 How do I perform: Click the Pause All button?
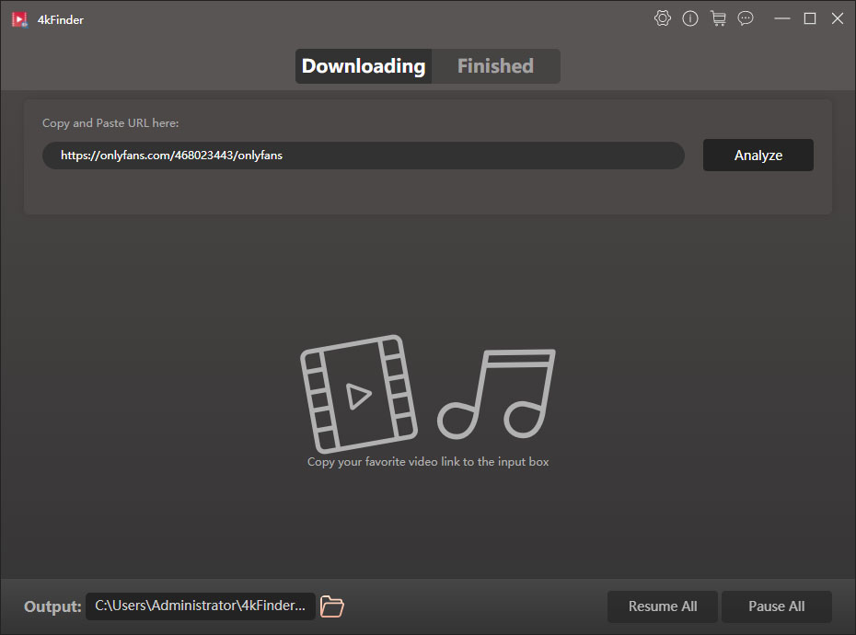pyautogui.click(x=776, y=606)
